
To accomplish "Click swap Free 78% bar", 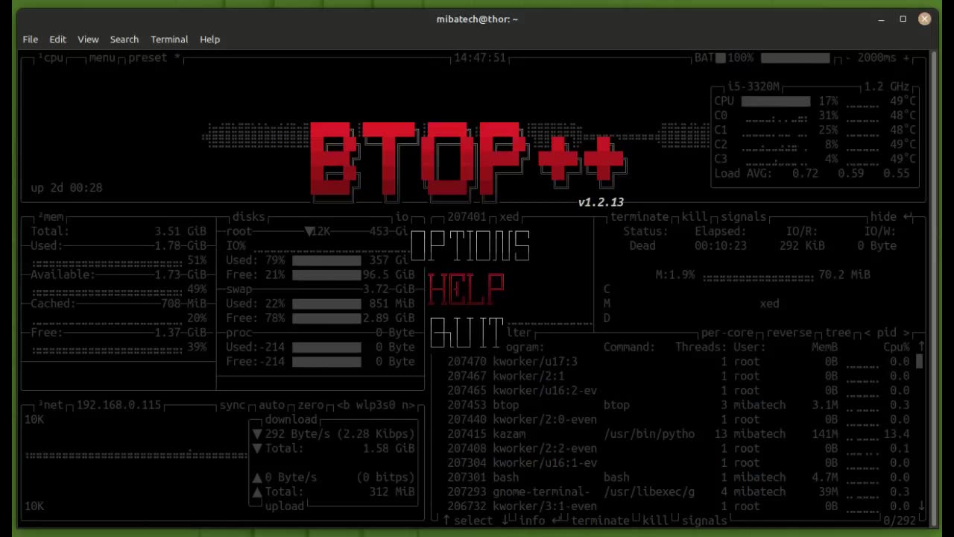I will click(x=326, y=318).
